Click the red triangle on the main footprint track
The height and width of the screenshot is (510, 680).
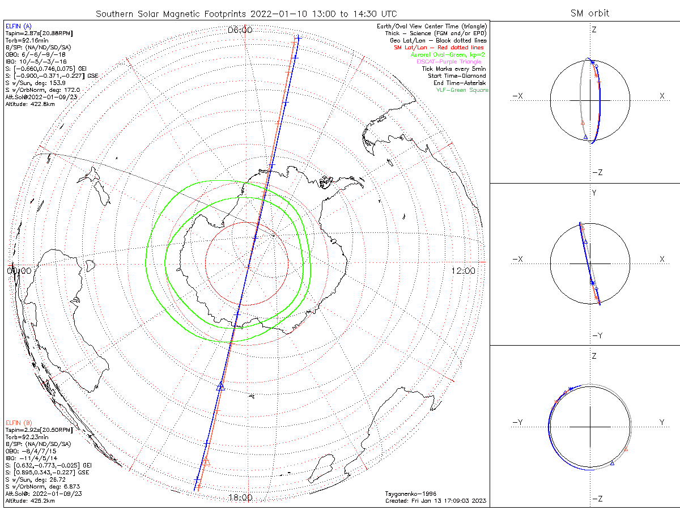(x=206, y=462)
